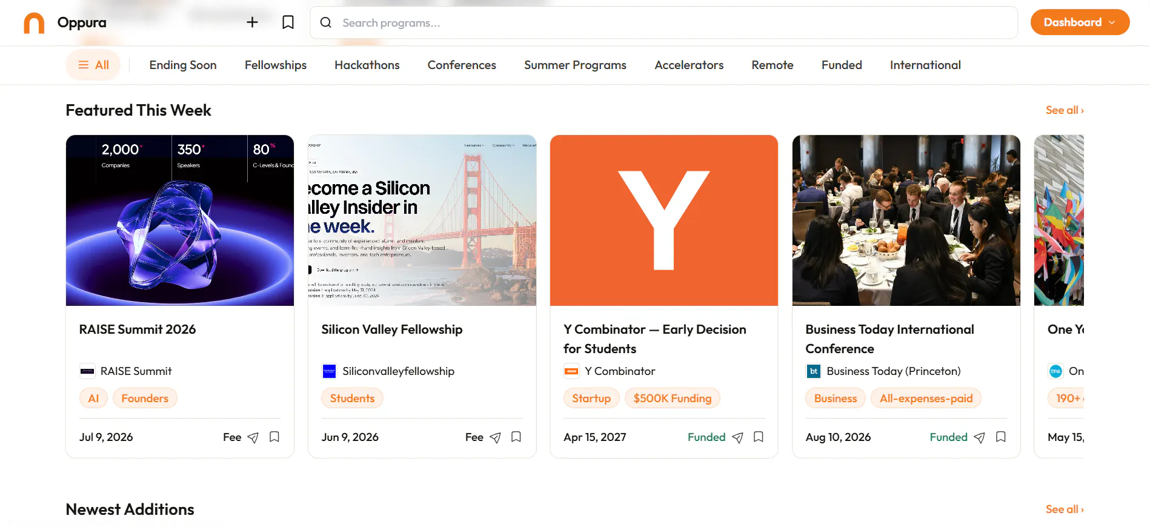
Task: Click the Jul 9, 2026 date
Action: click(x=106, y=437)
